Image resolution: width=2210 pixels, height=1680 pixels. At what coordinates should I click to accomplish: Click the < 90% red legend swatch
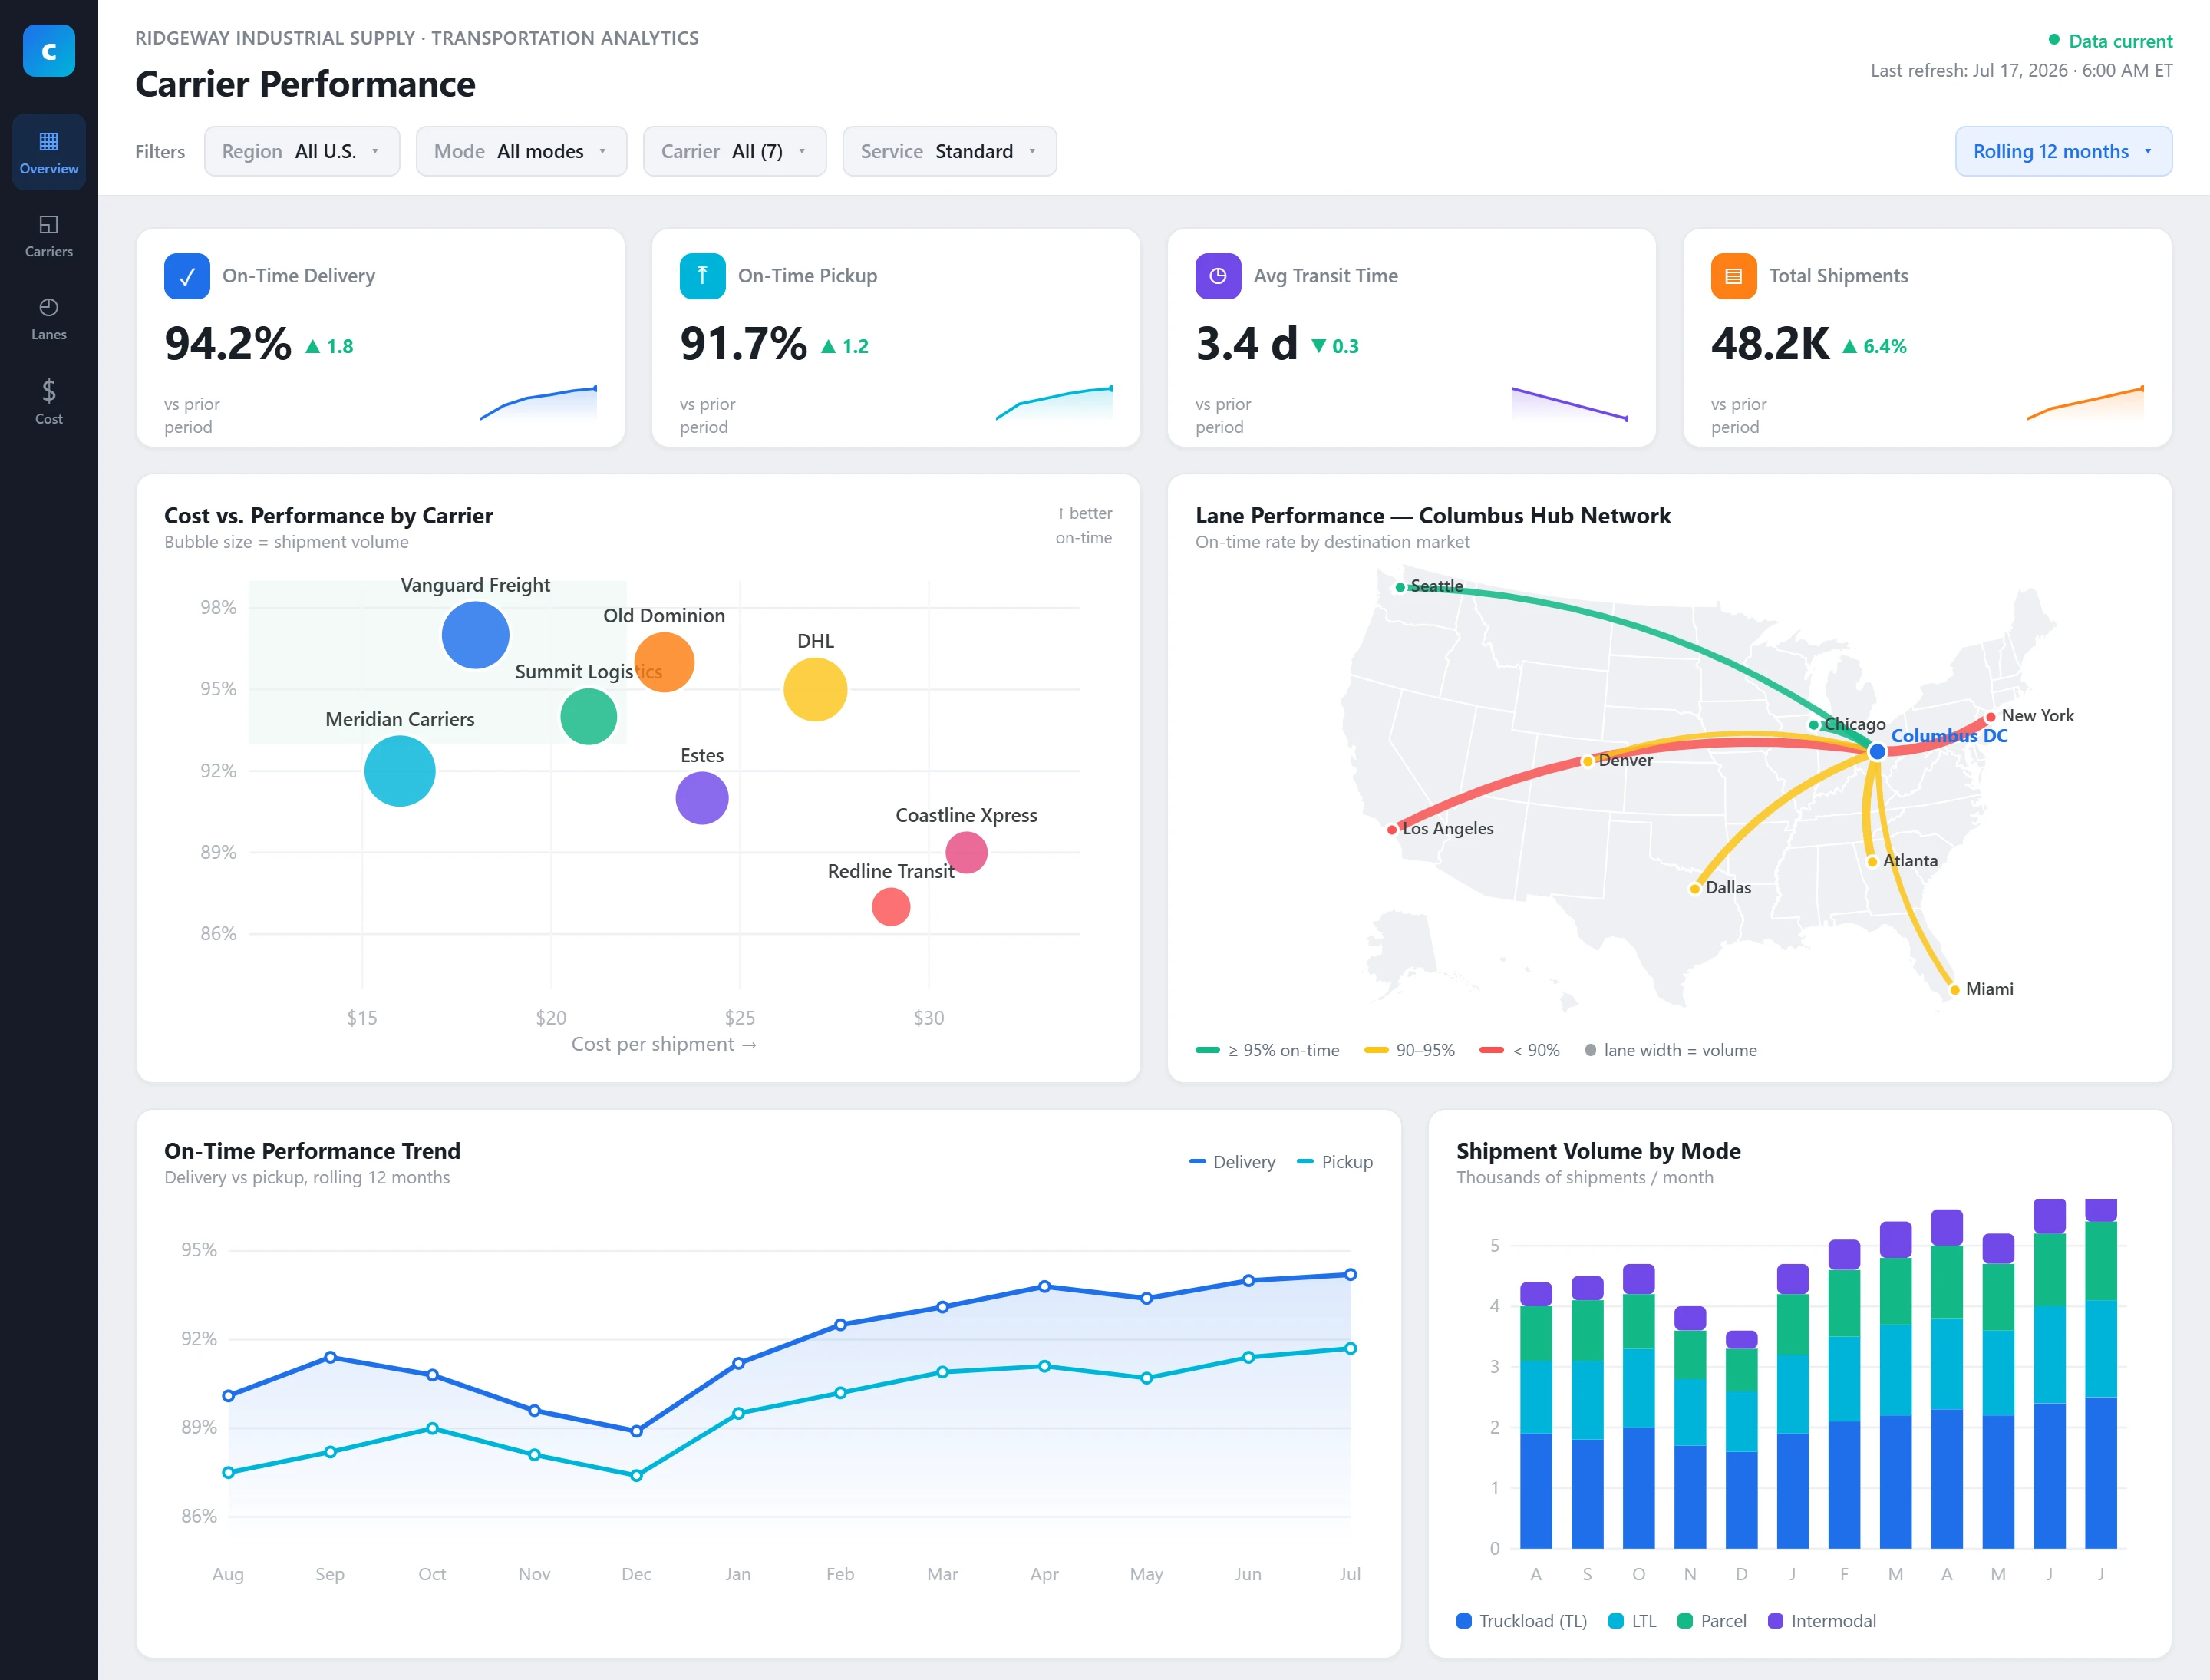point(1491,1050)
